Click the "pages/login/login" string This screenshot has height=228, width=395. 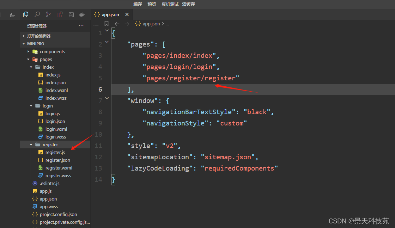click(179, 67)
